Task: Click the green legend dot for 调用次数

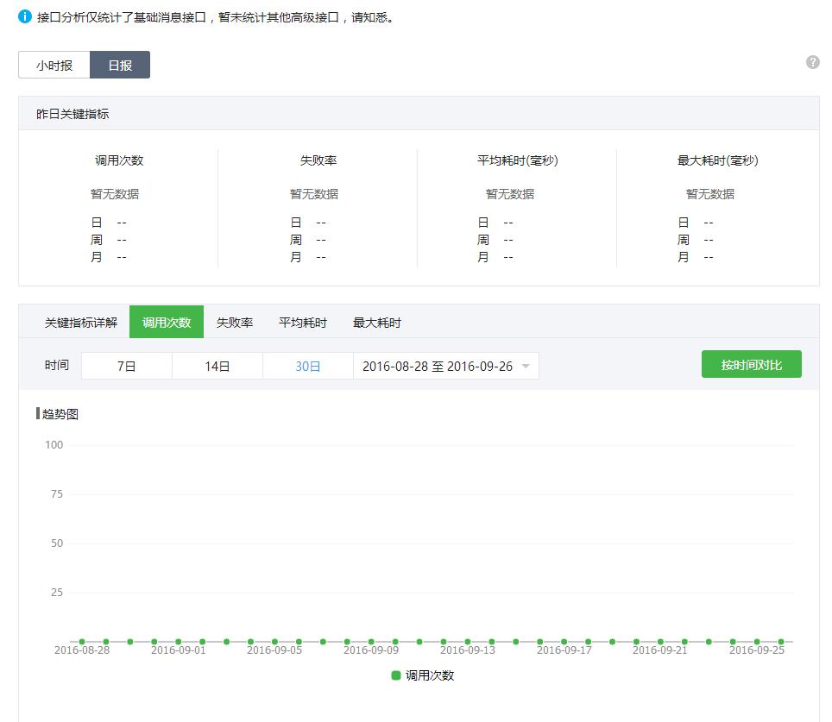Action: (394, 675)
